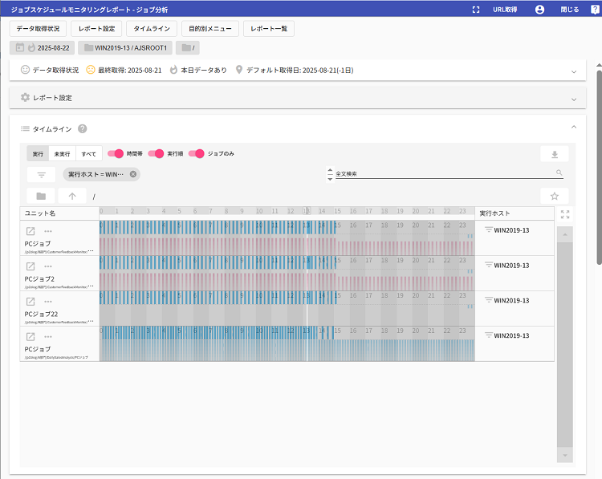Click the star favorite button

(555, 196)
